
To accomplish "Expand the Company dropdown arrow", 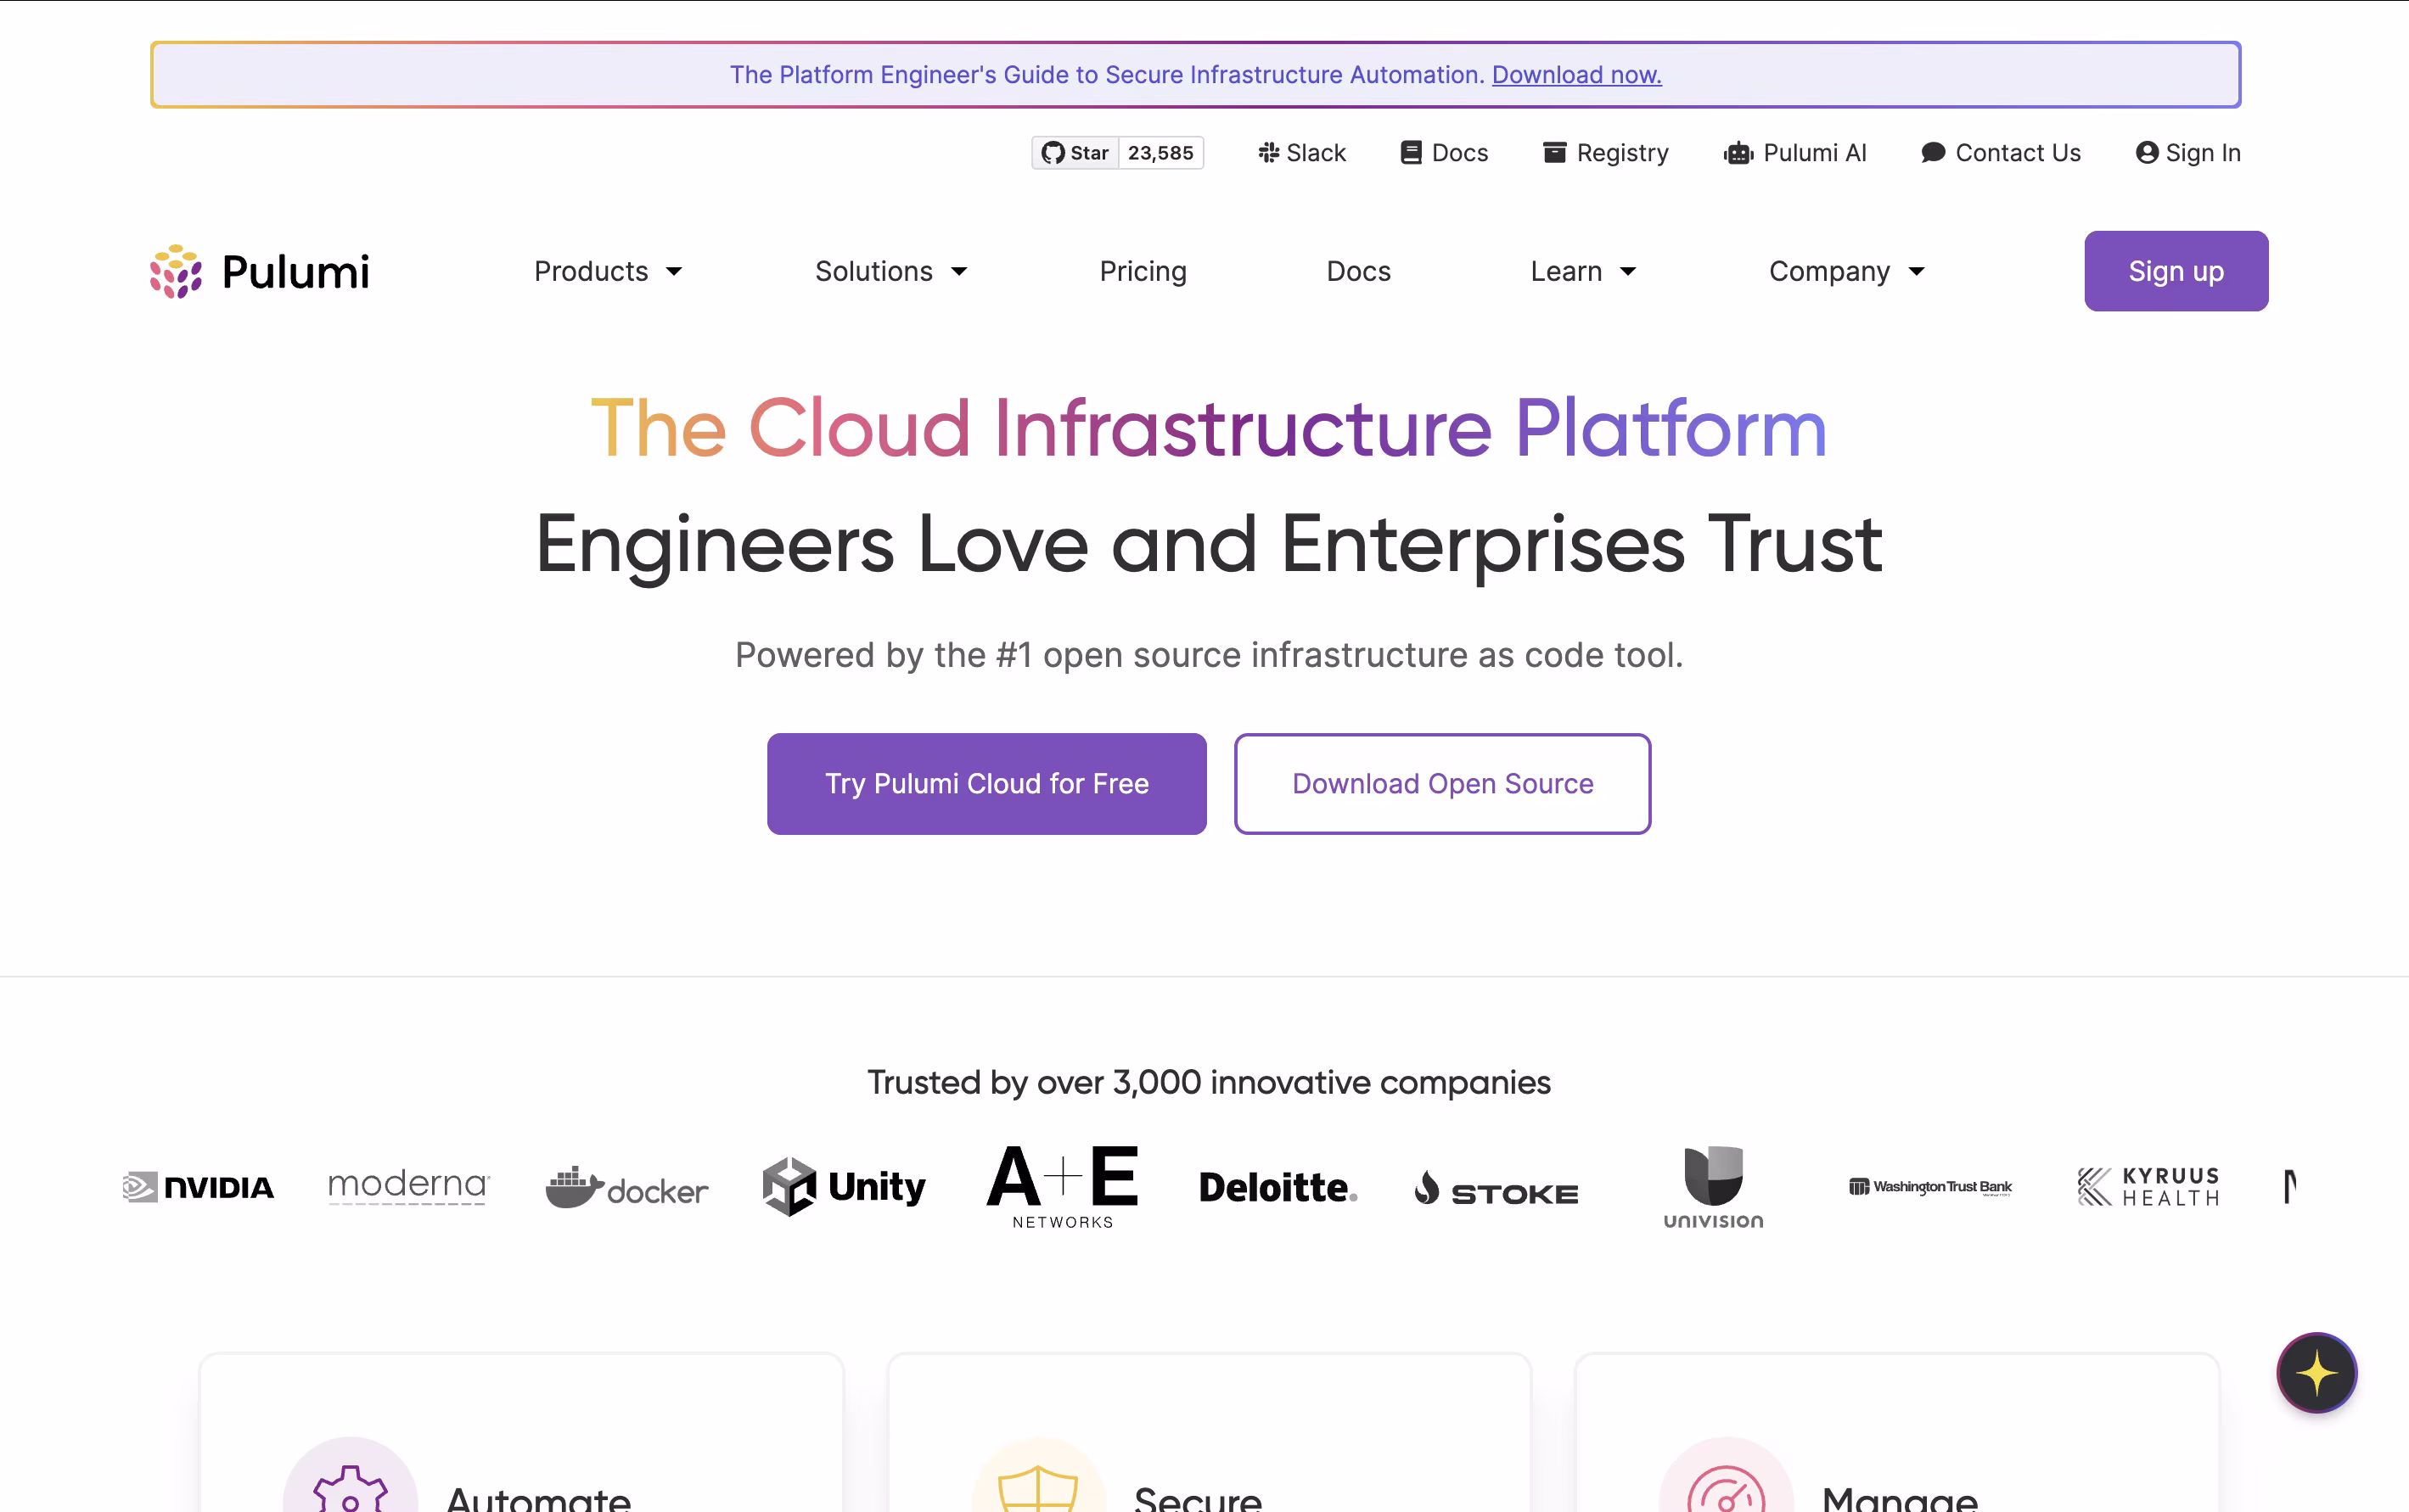I will pos(1917,272).
